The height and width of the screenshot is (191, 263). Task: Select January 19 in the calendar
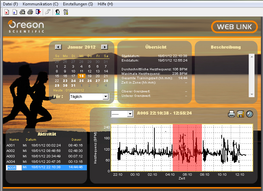(x=90, y=76)
